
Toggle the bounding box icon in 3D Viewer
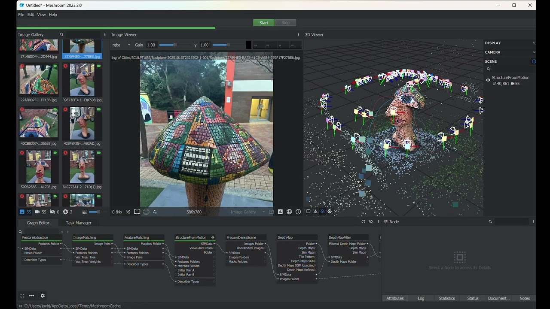(308, 211)
